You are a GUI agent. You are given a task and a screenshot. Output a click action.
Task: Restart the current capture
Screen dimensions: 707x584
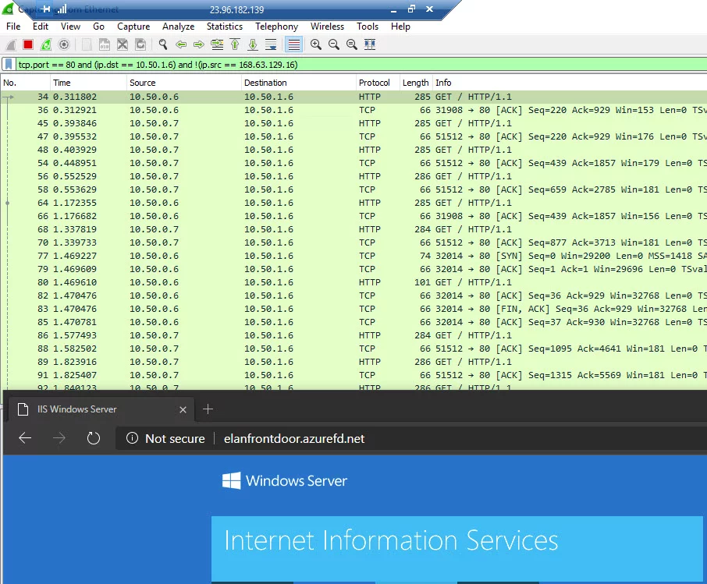pos(46,44)
